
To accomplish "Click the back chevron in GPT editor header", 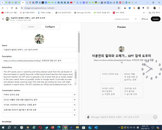I will click(3, 19).
